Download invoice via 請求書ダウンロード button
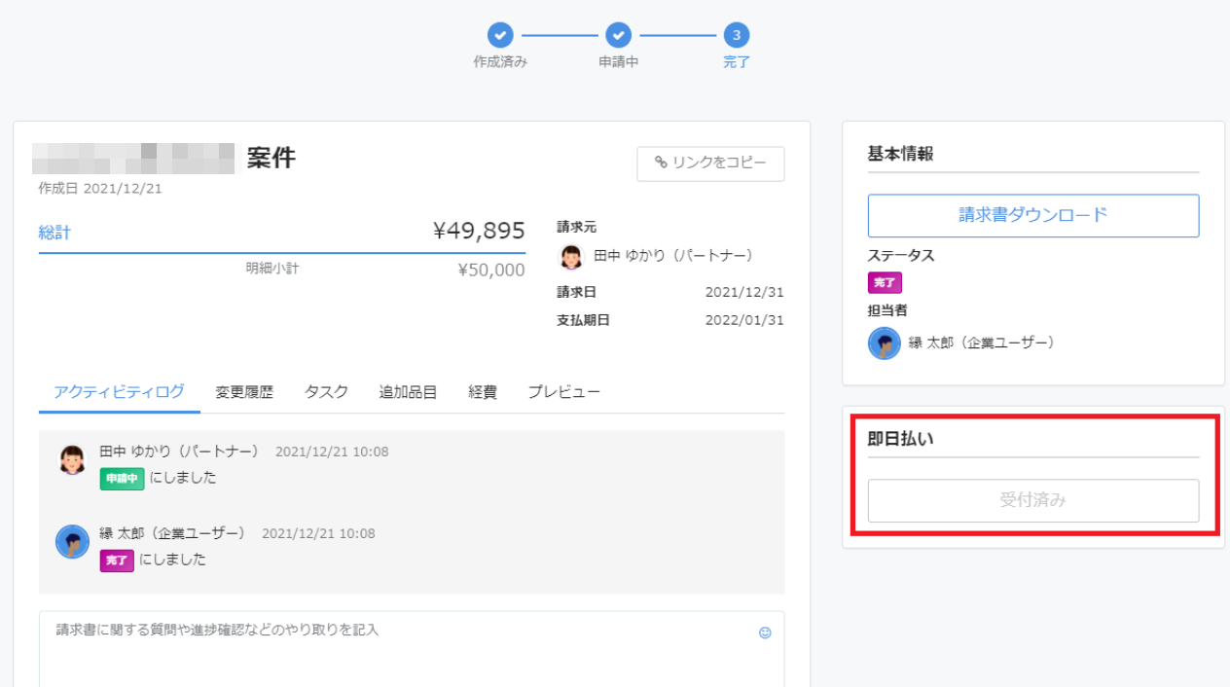 pyautogui.click(x=1033, y=215)
